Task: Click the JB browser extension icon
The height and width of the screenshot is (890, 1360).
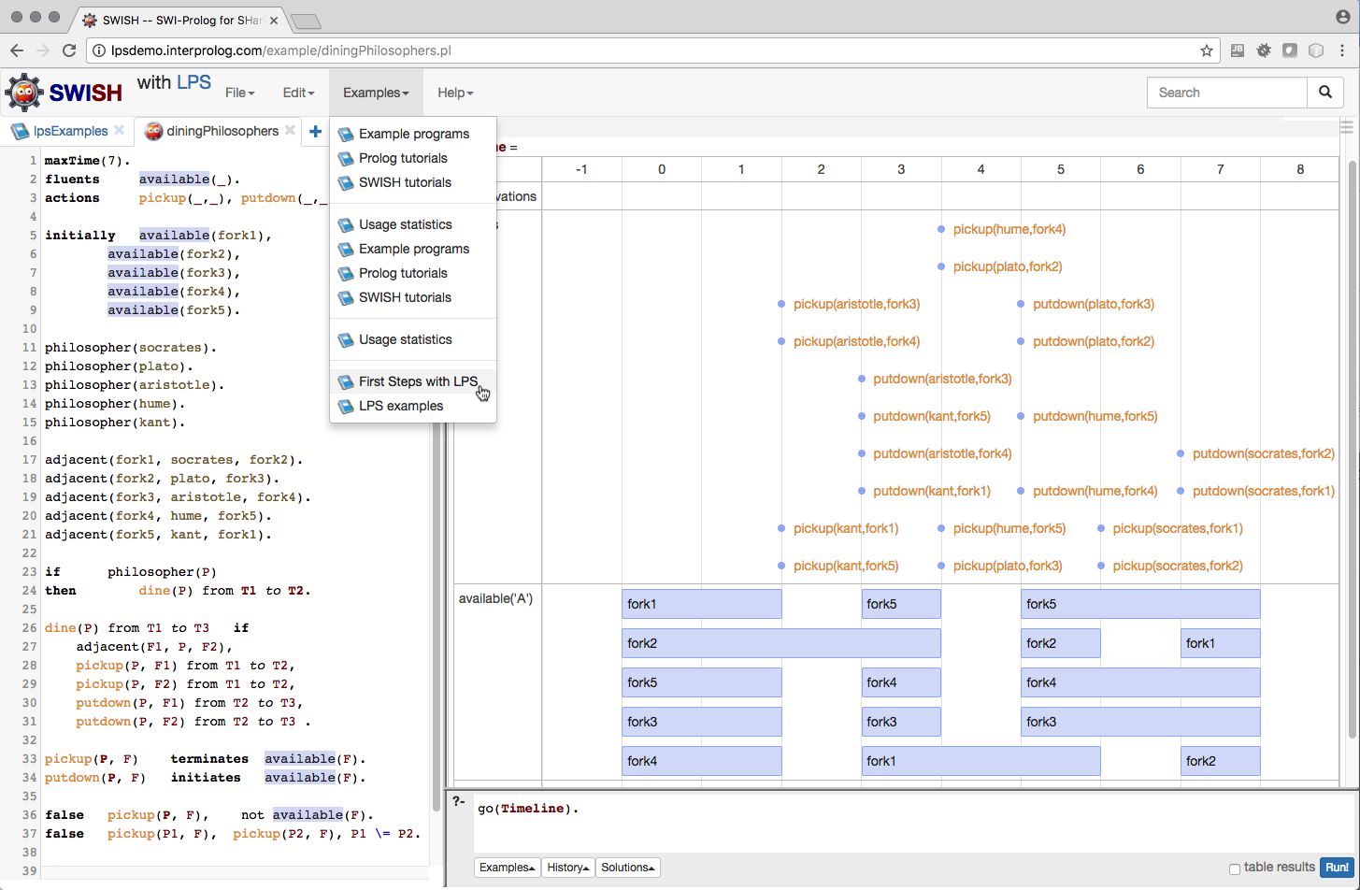Action: tap(1238, 50)
